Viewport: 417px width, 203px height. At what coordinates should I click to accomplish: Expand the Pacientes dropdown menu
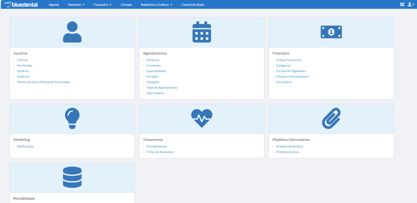[x=76, y=5]
